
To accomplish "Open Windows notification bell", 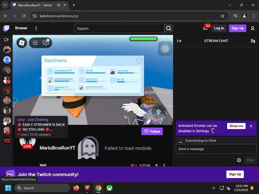I will click(252, 188).
